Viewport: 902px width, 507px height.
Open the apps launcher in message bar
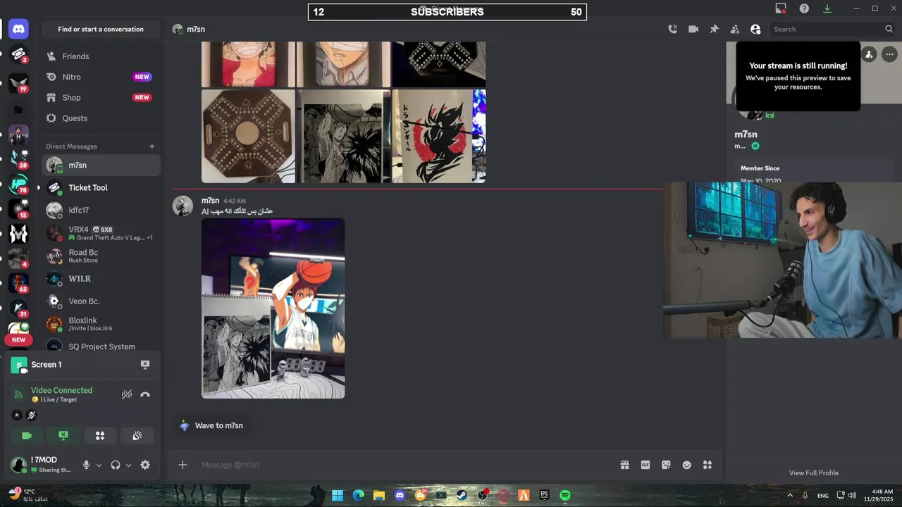708,465
